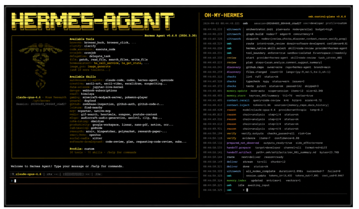This screenshot has height=209, width=359.
Task: Click the 'dispatch nodes=[review,checks...' log row
Action: [x=275, y=39]
